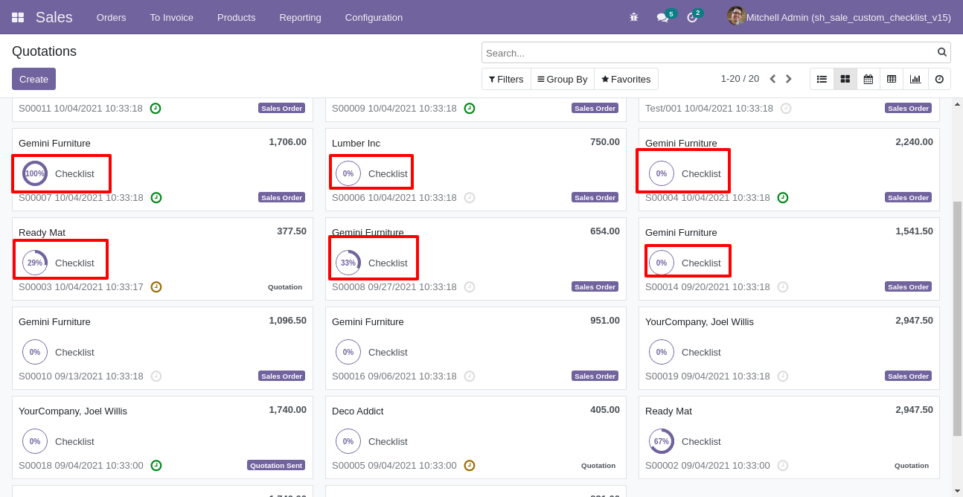The height and width of the screenshot is (497, 963).
Task: Click activity clock on S00011 card
Action: coord(155,109)
